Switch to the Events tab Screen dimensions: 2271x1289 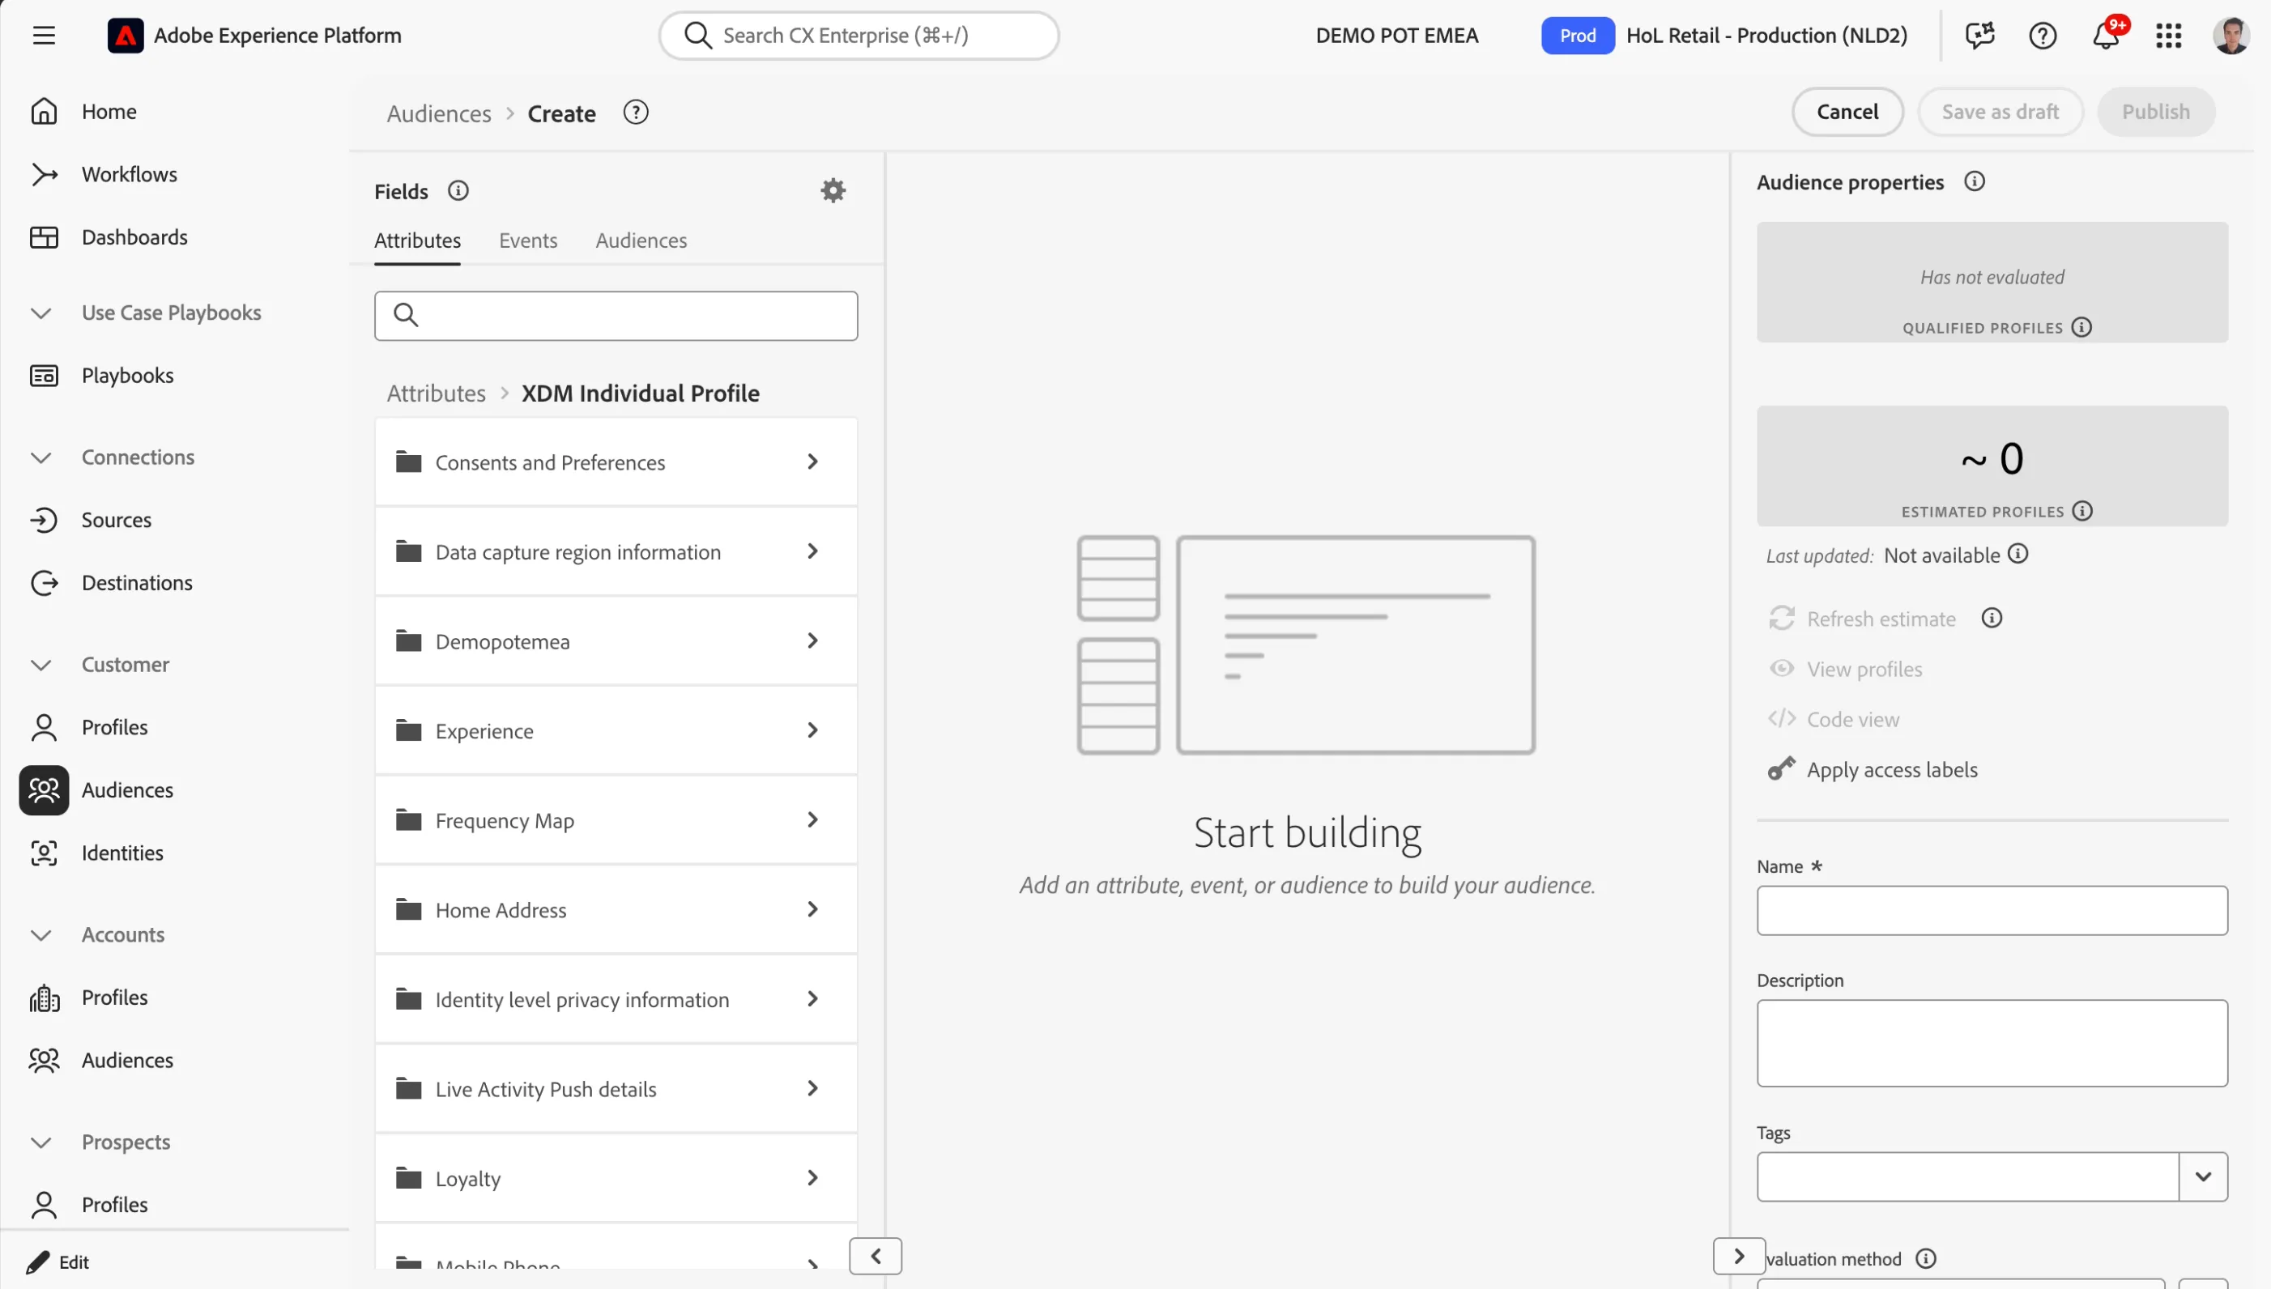[528, 240]
